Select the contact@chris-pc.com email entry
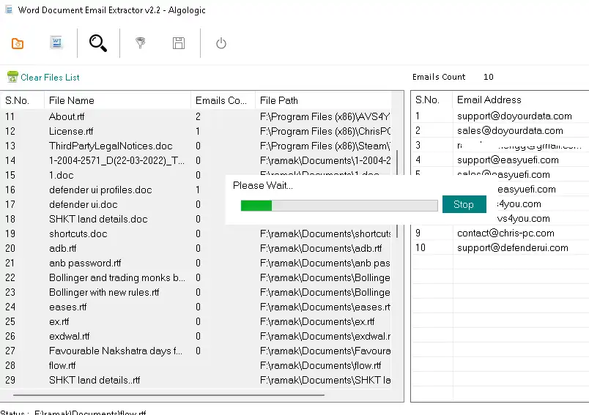Image resolution: width=589 pixels, height=415 pixels. click(505, 233)
